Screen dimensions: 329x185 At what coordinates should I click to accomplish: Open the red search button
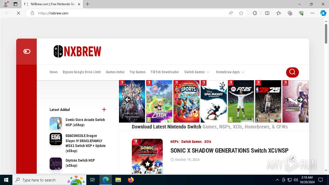coord(292,72)
